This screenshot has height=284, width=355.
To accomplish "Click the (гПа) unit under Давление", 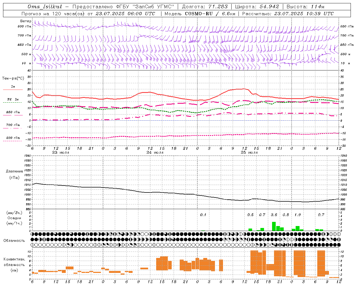I will [14, 178].
